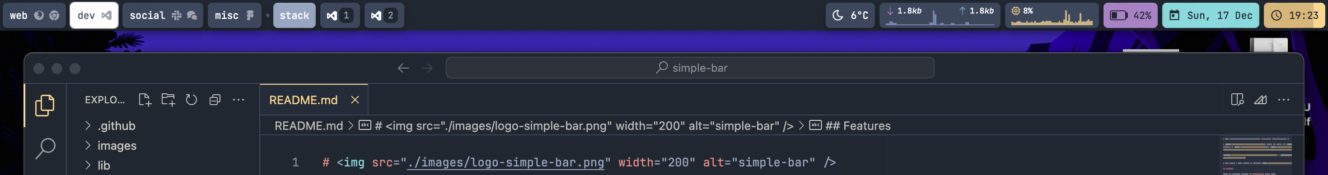The image size is (1328, 175).
Task: Open editor more actions ellipsis
Action: pos(1284,100)
